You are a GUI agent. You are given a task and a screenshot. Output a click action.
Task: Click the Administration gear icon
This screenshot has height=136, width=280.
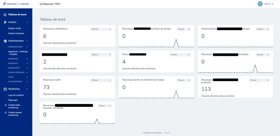tap(5, 41)
